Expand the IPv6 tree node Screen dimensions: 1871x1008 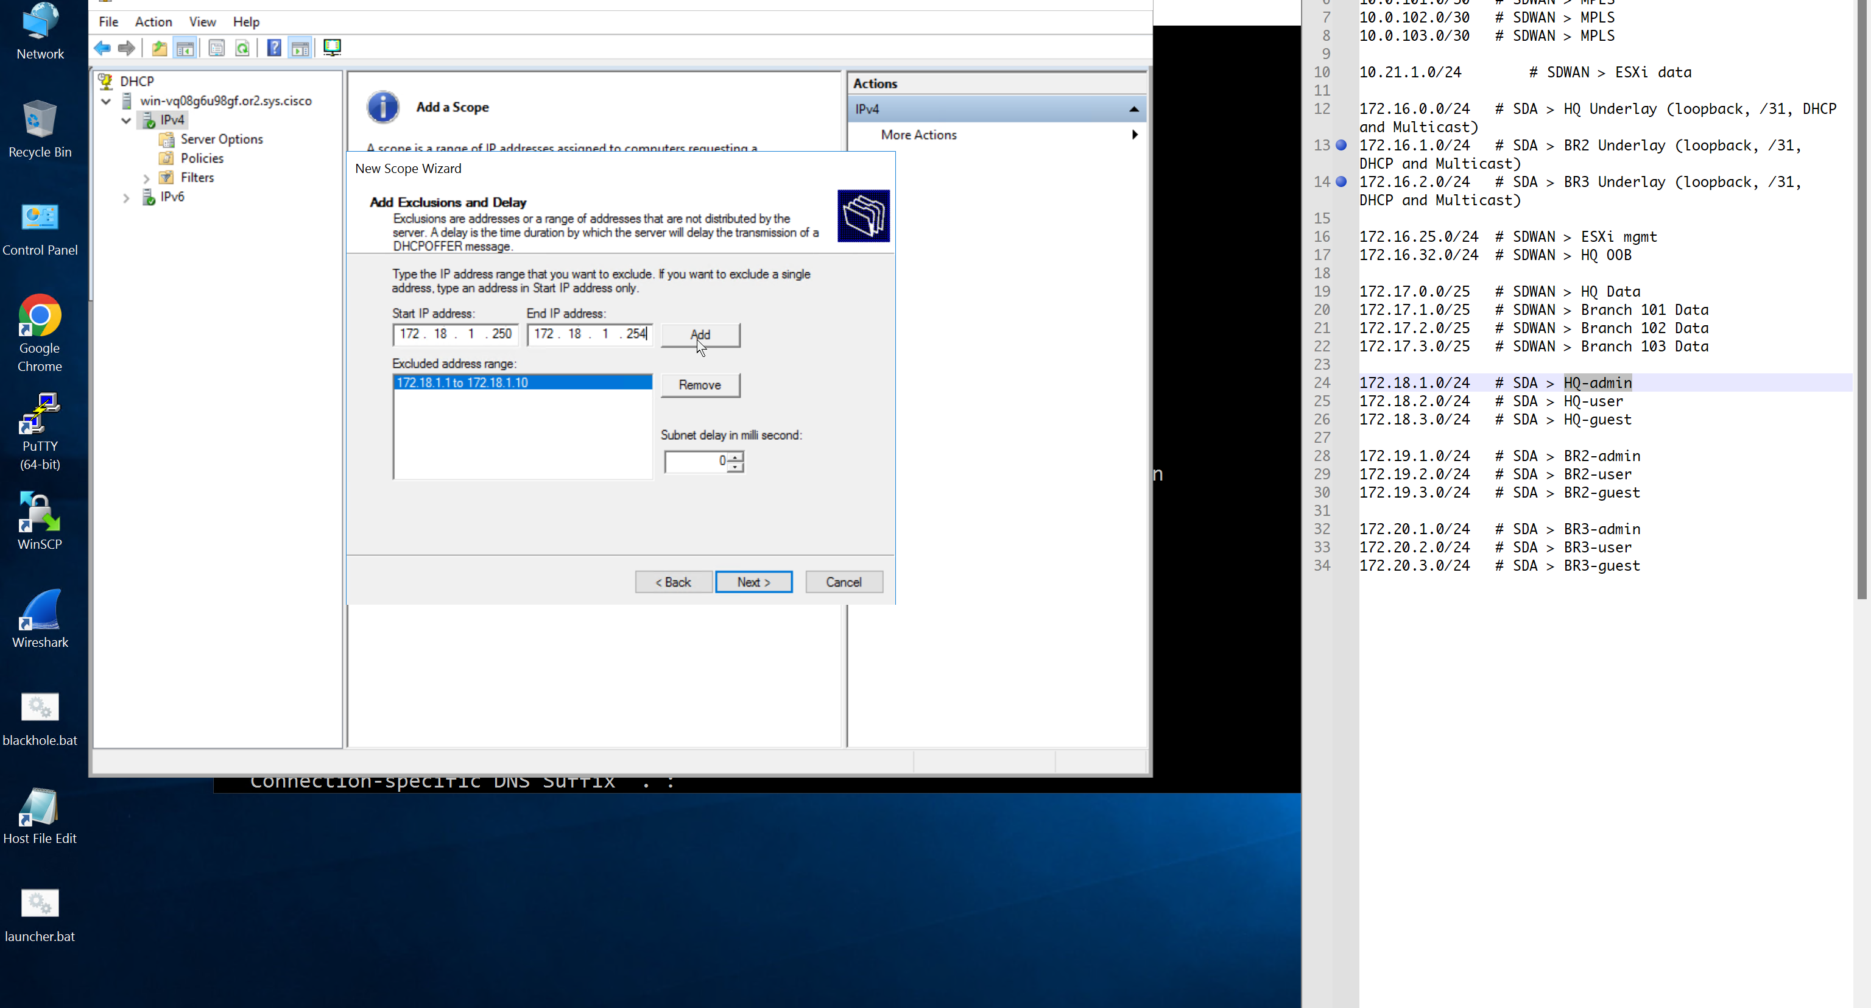point(127,197)
